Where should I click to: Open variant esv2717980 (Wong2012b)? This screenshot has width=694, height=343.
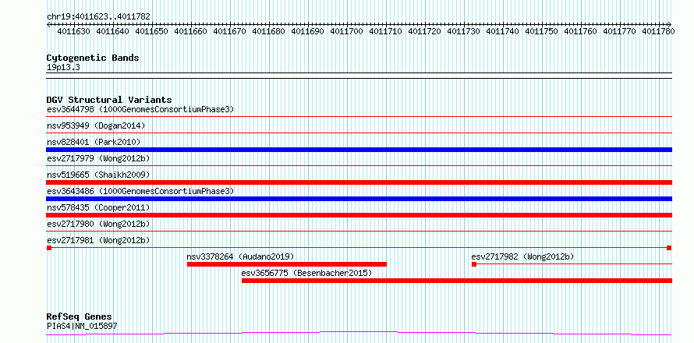tap(98, 224)
